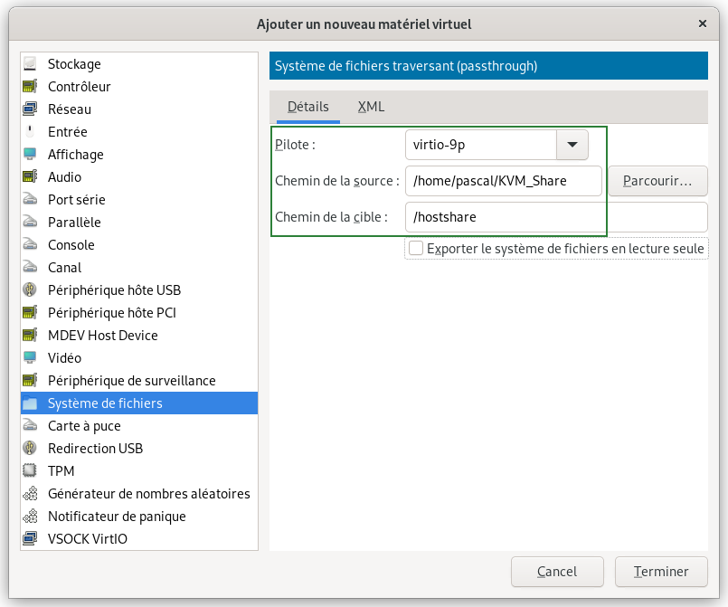Image resolution: width=728 pixels, height=607 pixels.
Task: Click the TPM chip icon
Action: pos(30,471)
